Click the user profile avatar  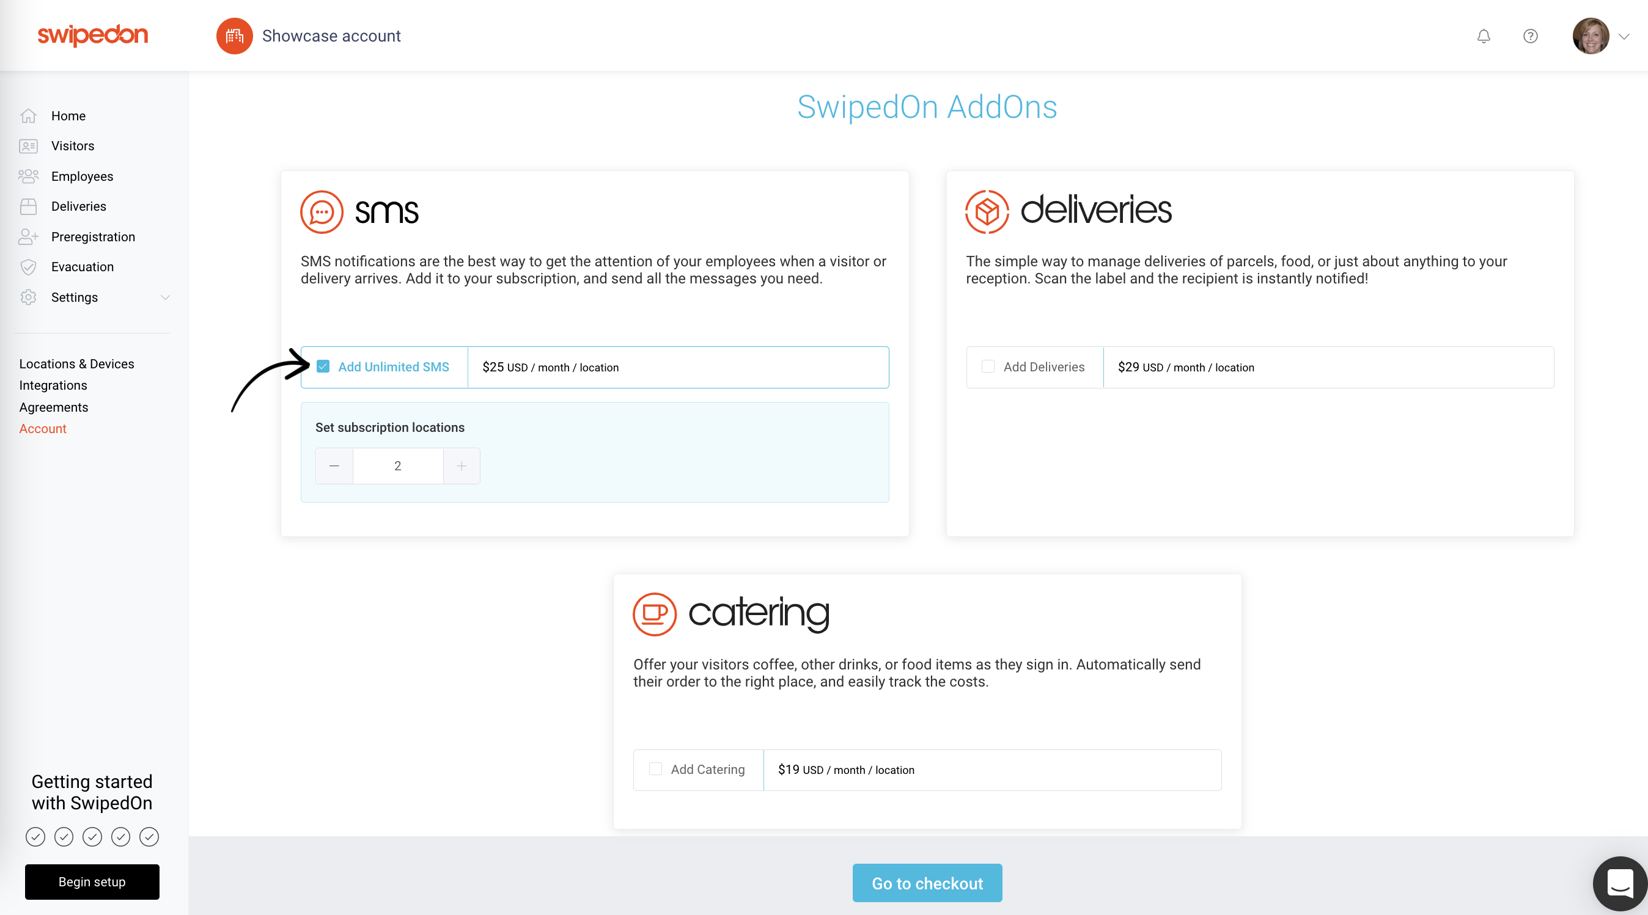click(1591, 36)
